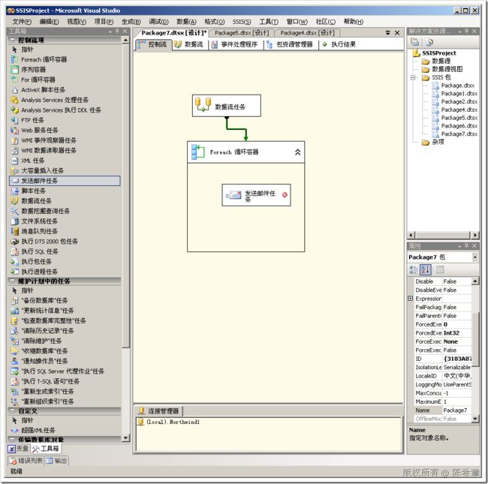Image resolution: width=488 pixels, height=484 pixels.
Task: Select "备份数据库"任务 maintenance tool
Action: click(x=65, y=300)
